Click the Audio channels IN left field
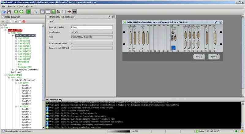The width and height of the screenshot is (245, 134). pos(92,43)
